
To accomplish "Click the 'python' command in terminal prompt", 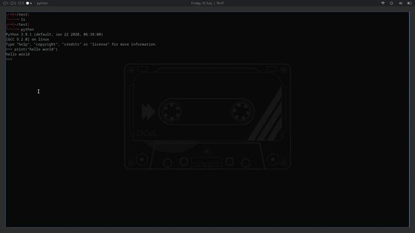I will [27, 29].
